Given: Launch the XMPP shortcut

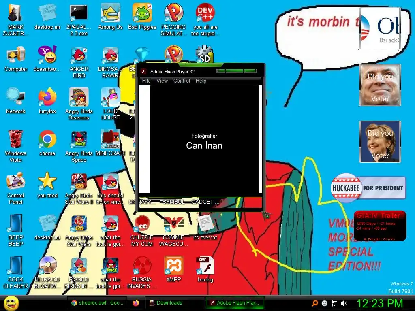Looking at the screenshot, I should click(173, 269).
